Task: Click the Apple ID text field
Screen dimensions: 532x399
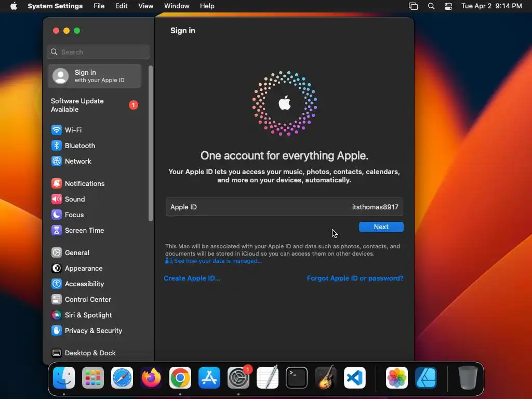Action: click(284, 207)
